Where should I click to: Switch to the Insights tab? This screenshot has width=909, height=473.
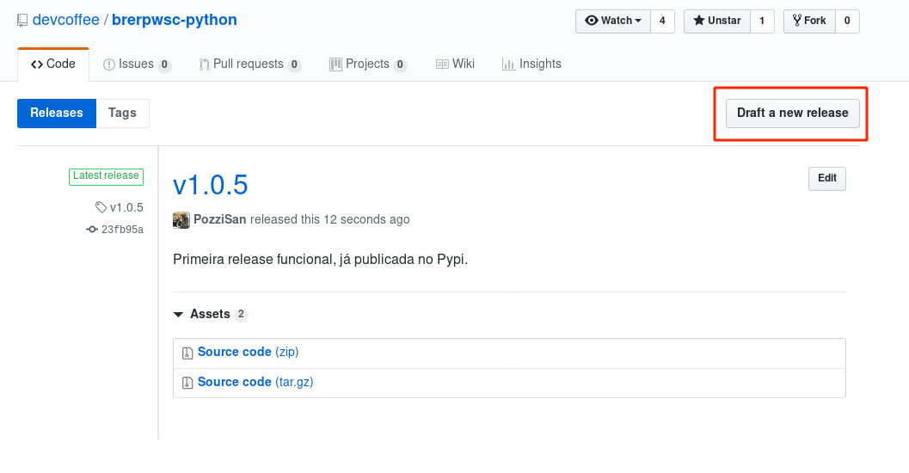531,64
